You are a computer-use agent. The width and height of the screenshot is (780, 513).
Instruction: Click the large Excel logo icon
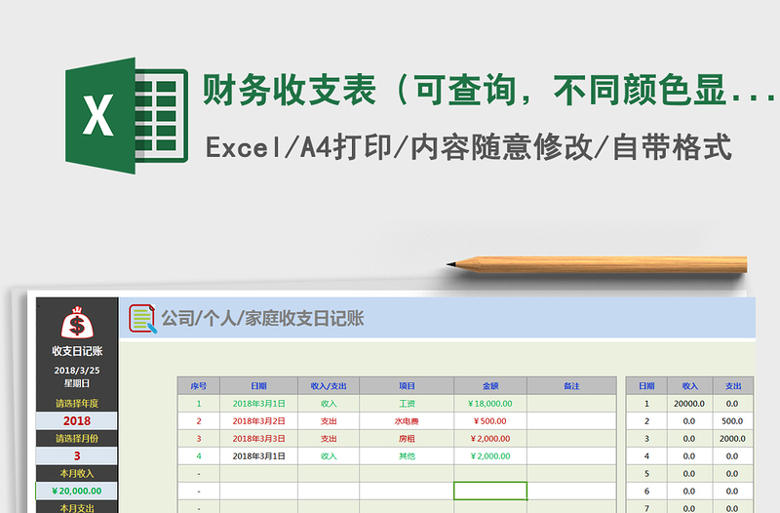click(127, 115)
